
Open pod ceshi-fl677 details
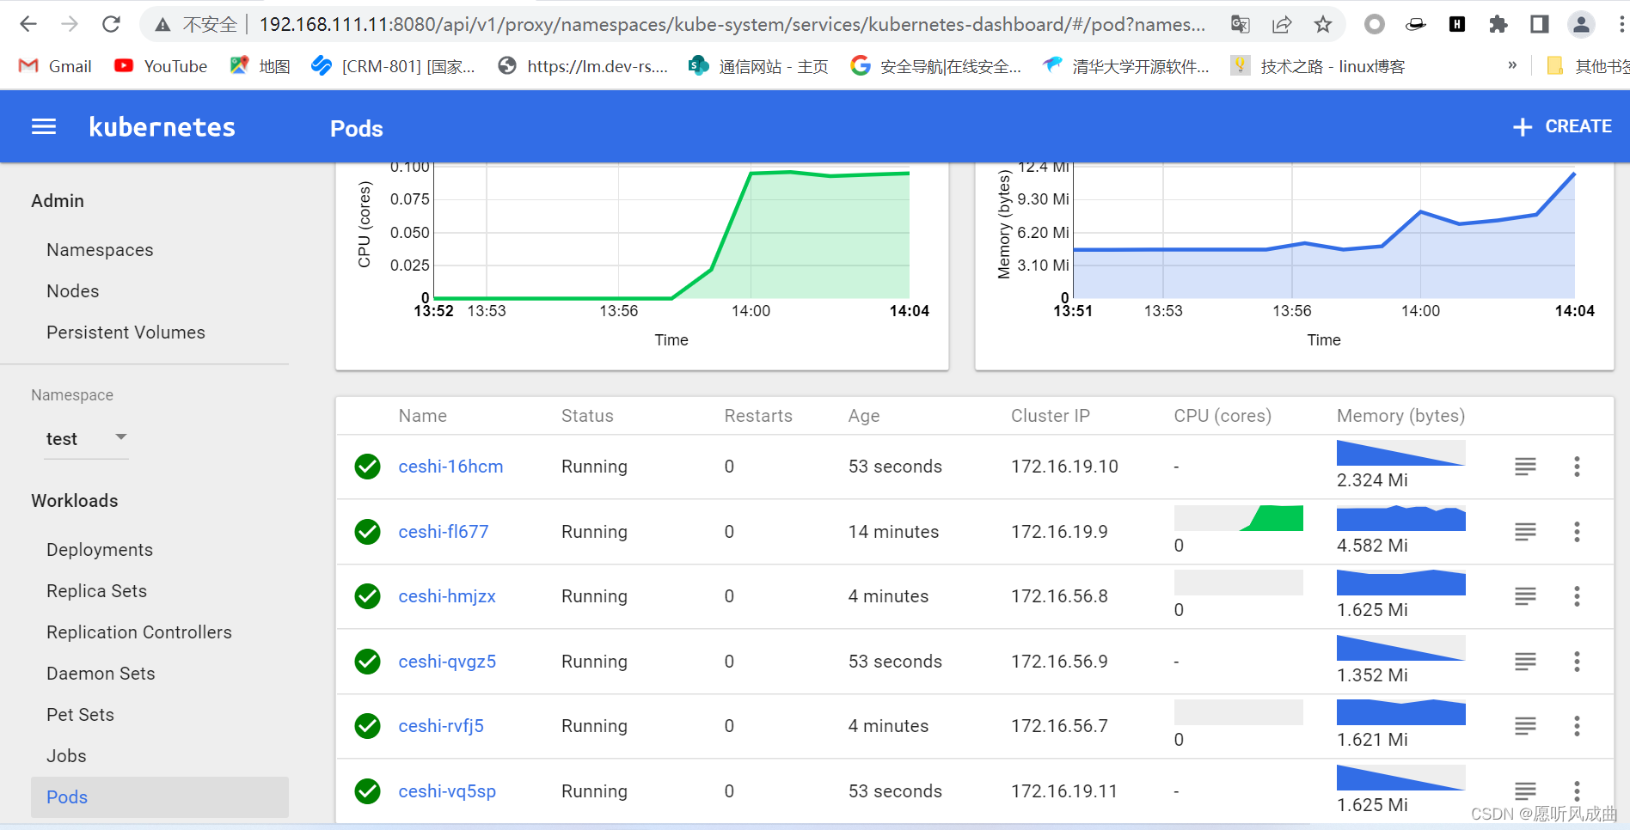(x=444, y=532)
